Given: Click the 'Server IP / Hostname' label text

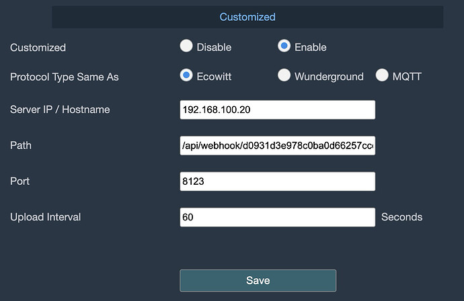Looking at the screenshot, I should pos(59,110).
